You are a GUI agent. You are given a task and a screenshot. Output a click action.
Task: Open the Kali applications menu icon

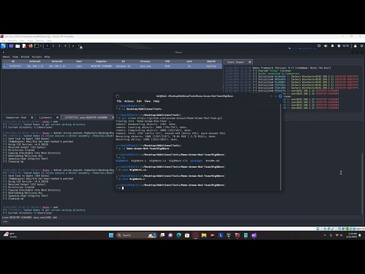(3, 46)
